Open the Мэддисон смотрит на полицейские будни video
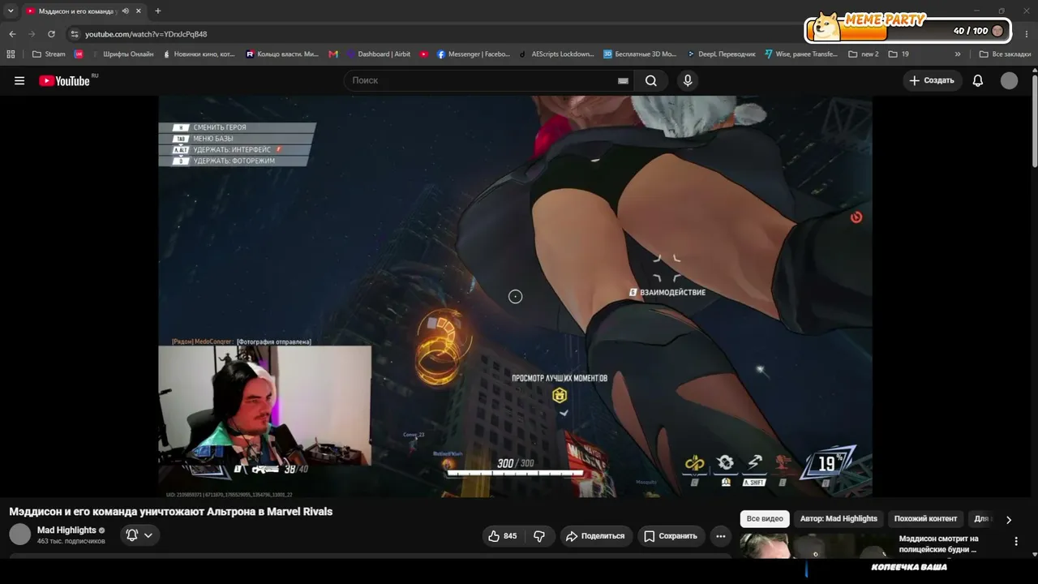The image size is (1038, 584). coord(939,544)
